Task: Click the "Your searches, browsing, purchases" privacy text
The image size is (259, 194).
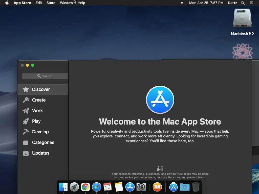Action: point(160,176)
